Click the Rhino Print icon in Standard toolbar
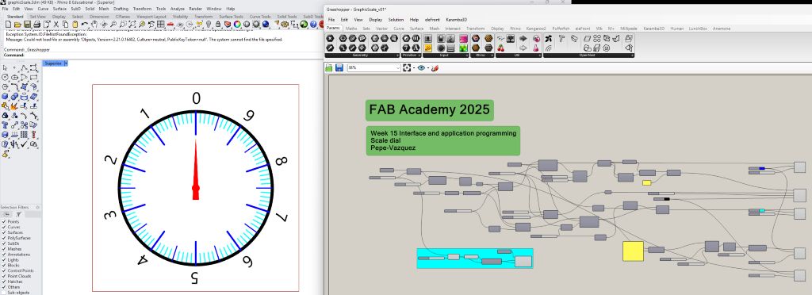 pos(36,25)
